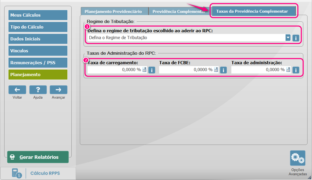Click the Cálculo RPPS calculator icon
Image resolution: width=312 pixels, height=180 pixels.
[17, 173]
